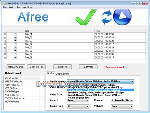
Task: Click the green checkmark banner graphic
Action: click(86, 18)
